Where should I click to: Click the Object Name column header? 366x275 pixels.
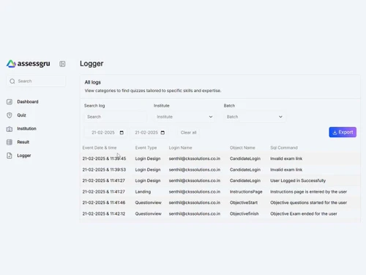242,147
